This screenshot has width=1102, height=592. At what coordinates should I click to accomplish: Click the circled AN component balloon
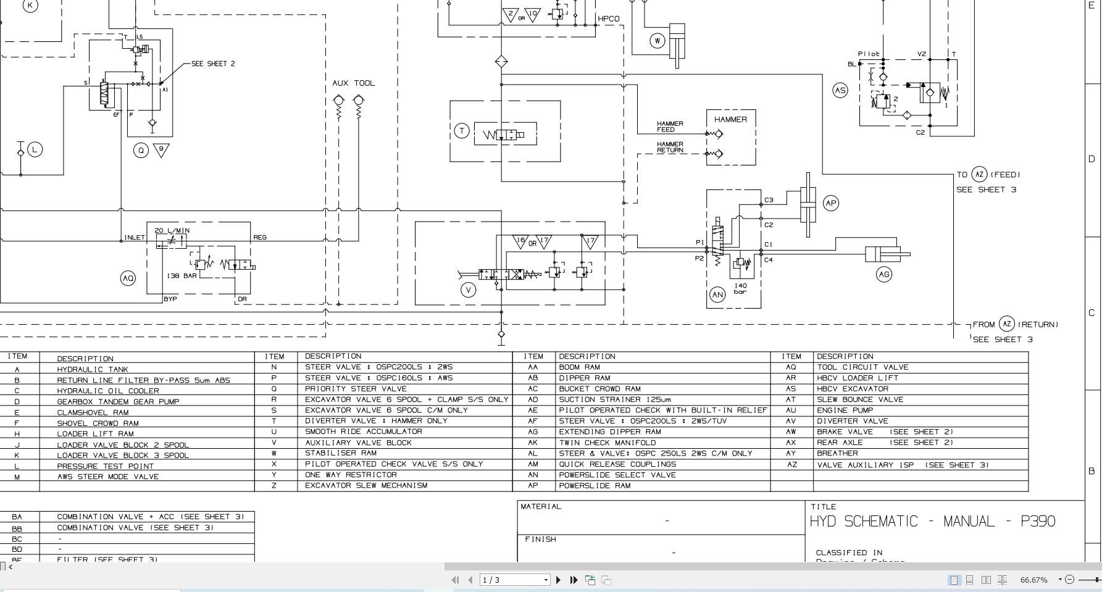click(717, 295)
